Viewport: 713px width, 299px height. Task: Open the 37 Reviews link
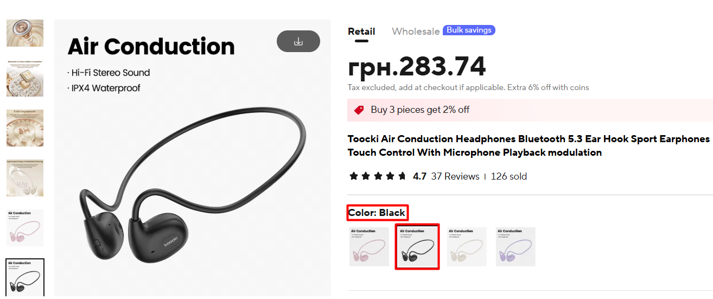pos(455,176)
